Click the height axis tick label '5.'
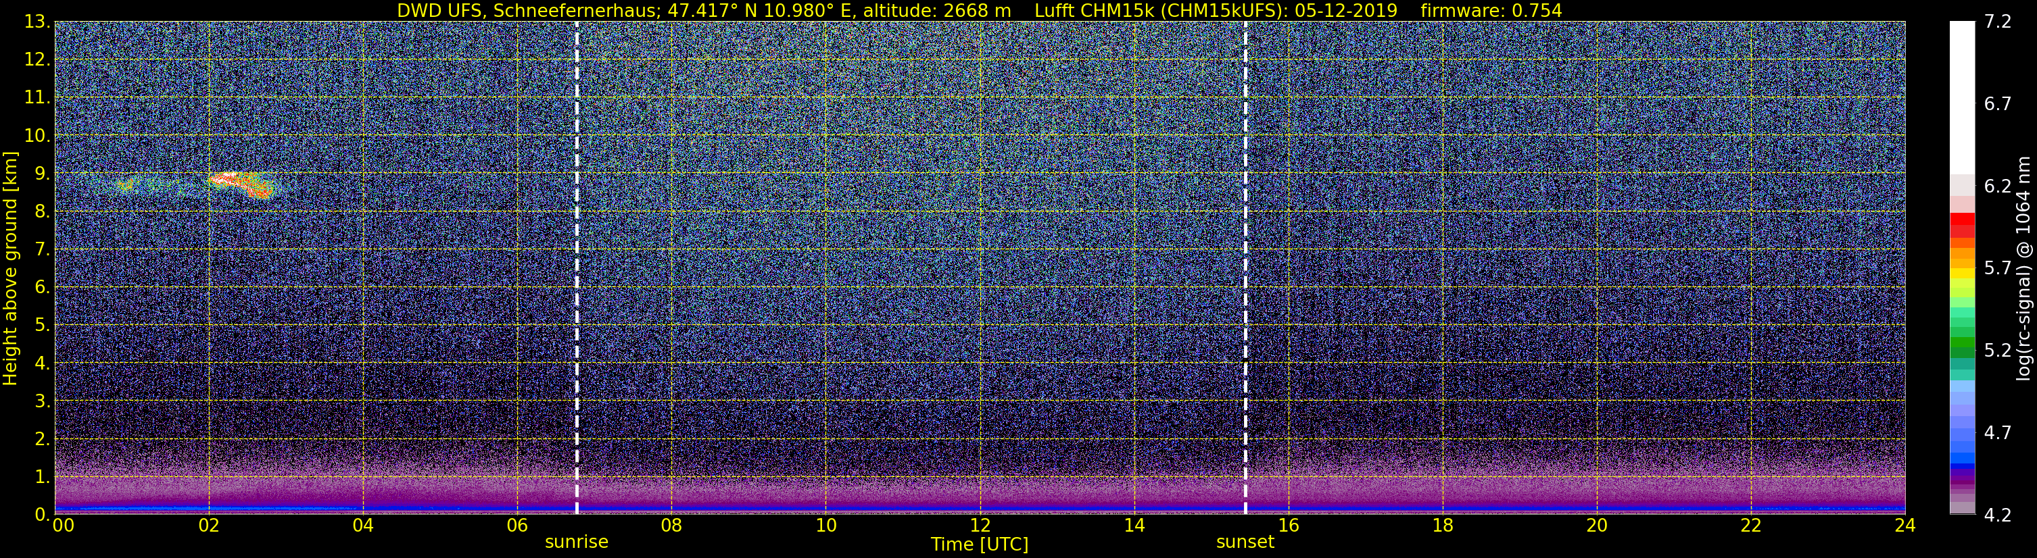Viewport: 2037px width, 558px height. (x=42, y=326)
